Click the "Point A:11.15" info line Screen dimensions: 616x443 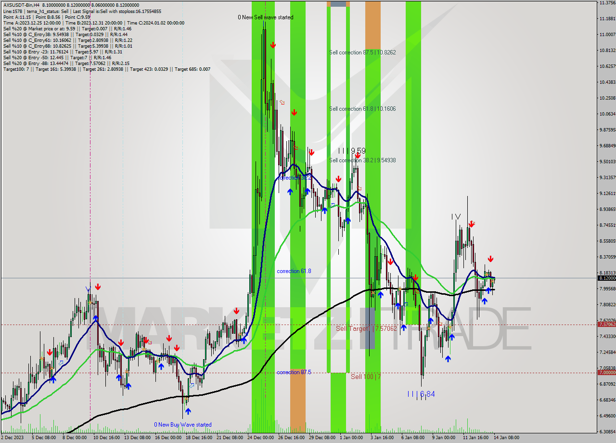pyautogui.click(x=47, y=17)
